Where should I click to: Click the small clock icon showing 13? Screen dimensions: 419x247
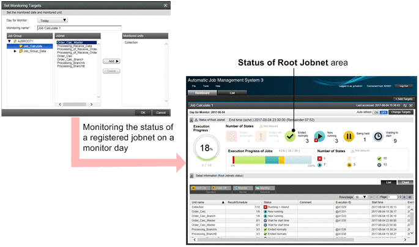pyautogui.click(x=379, y=165)
